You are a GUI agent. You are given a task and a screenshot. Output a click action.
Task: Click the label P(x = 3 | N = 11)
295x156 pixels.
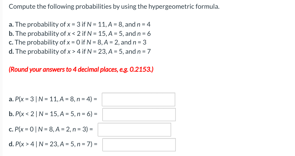[55, 99]
